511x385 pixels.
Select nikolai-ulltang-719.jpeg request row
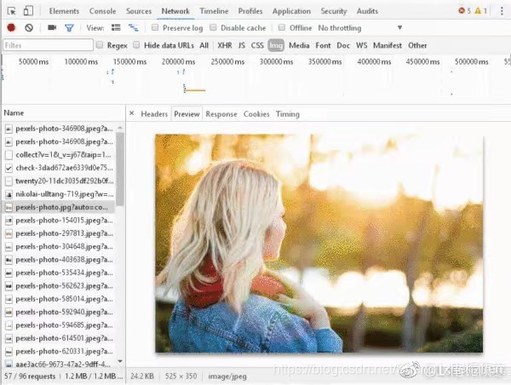click(59, 194)
